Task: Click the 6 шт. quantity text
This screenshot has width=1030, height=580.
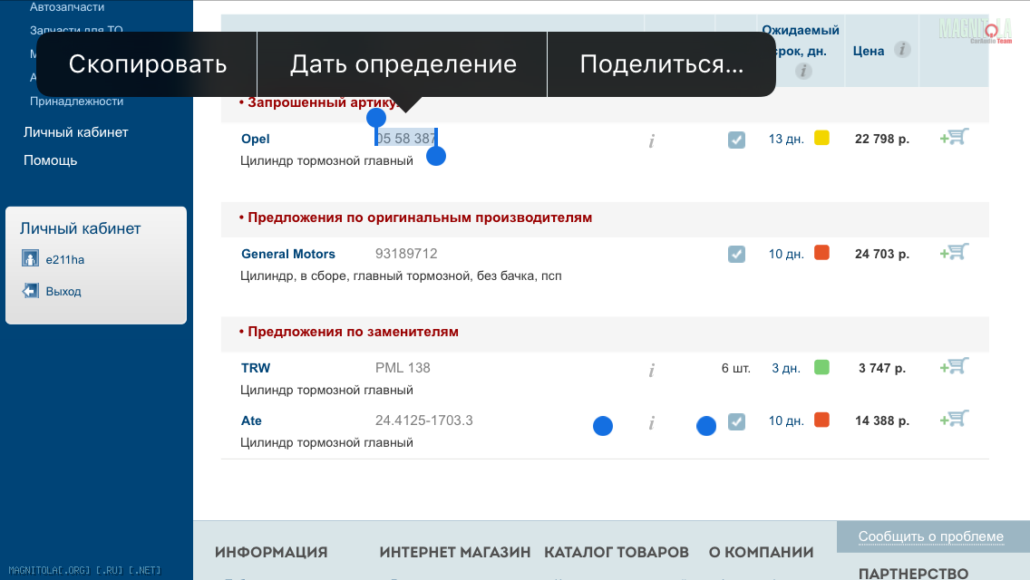Action: click(x=735, y=369)
